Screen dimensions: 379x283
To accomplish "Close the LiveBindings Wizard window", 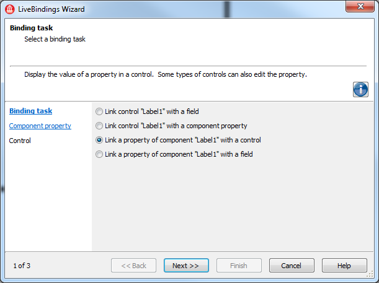I will click(x=360, y=6).
